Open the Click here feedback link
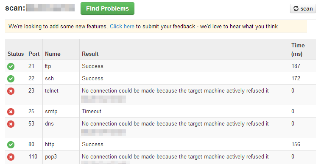 122,27
